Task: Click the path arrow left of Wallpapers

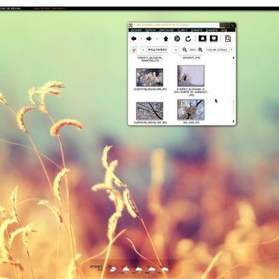Action: point(143,50)
